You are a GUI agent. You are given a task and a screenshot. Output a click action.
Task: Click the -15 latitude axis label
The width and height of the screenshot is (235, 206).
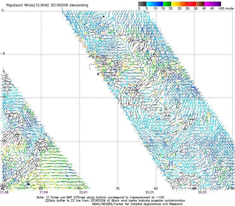coord(3,141)
